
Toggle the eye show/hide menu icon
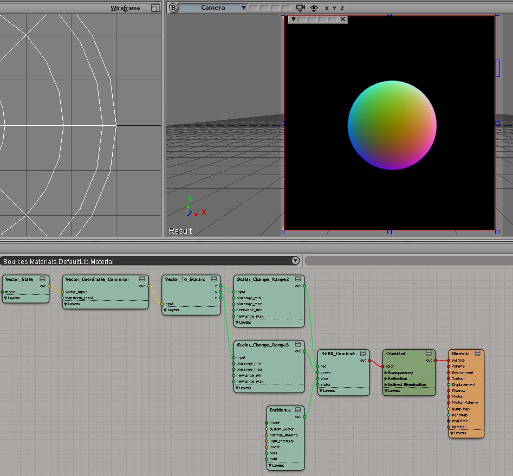(x=314, y=8)
